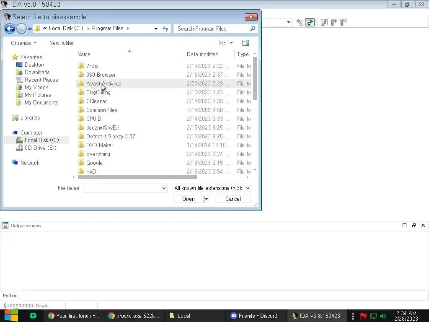Select the deeznutSpyEx folder
The width and height of the screenshot is (429, 322).
(164, 127)
